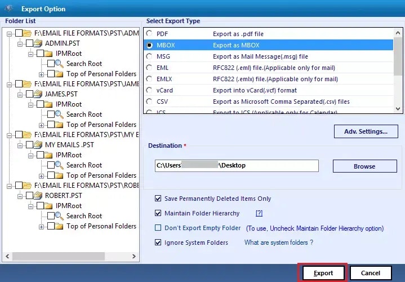Check the JAMES.PST folder checkbox
The image size is (405, 282).
click(30, 94)
